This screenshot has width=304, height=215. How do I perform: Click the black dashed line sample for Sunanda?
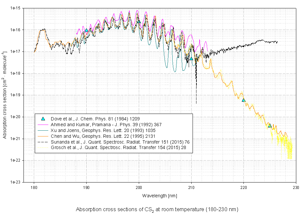(43, 142)
